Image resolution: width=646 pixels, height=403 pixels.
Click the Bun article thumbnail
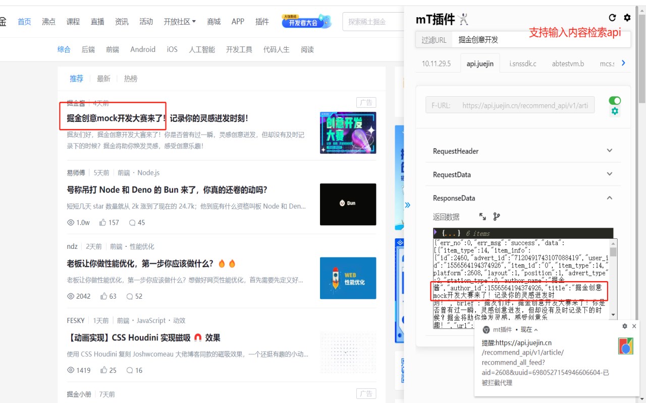348,204
